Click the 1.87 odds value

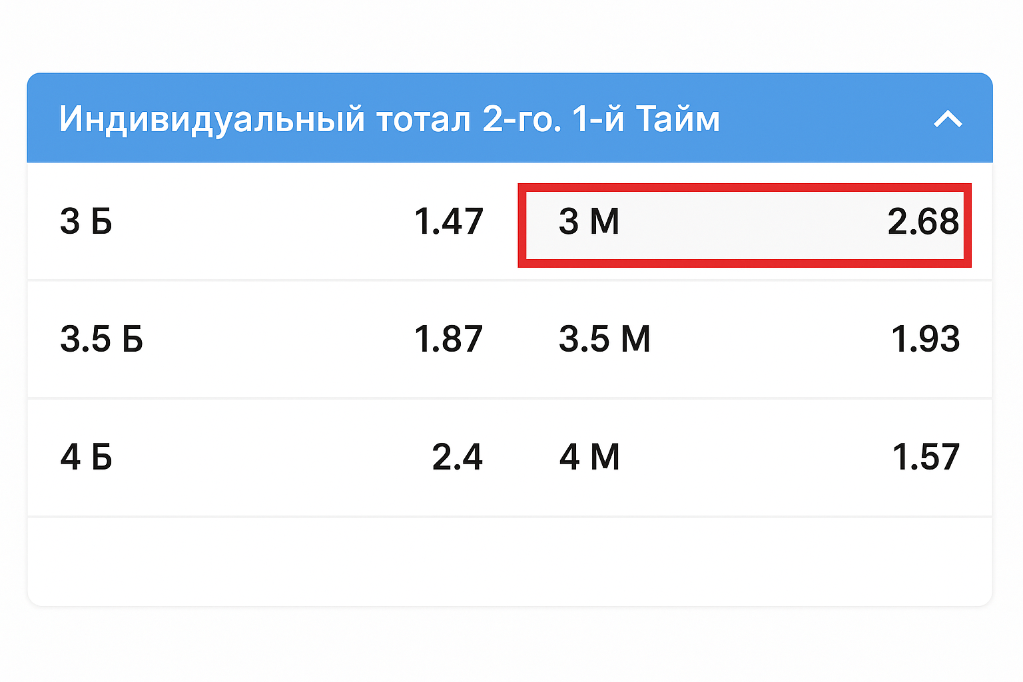click(448, 339)
